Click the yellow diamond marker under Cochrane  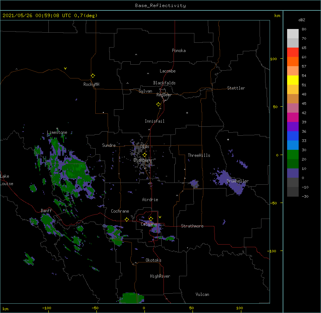pyautogui.click(x=127, y=219)
